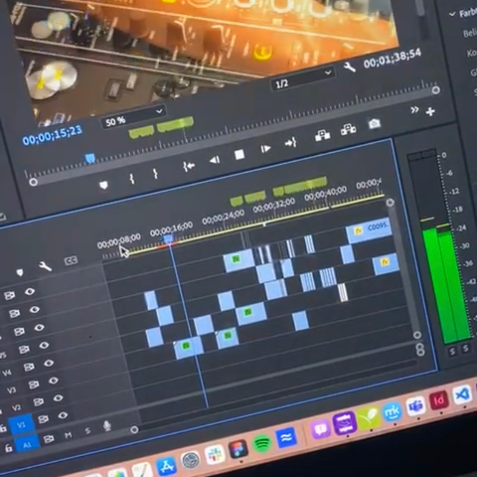This screenshot has width=477, height=477.
Task: Click the blue Program Monitor playhead
Action: click(90, 159)
